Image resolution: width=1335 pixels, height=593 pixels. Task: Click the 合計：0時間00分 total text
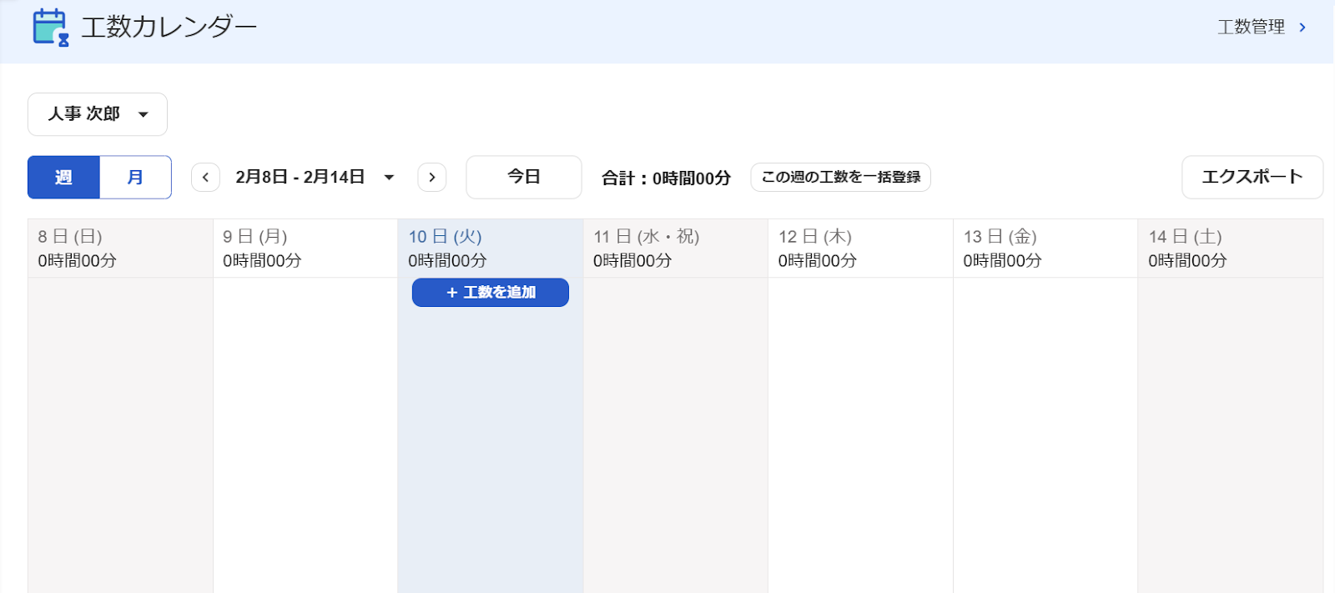coord(666,178)
